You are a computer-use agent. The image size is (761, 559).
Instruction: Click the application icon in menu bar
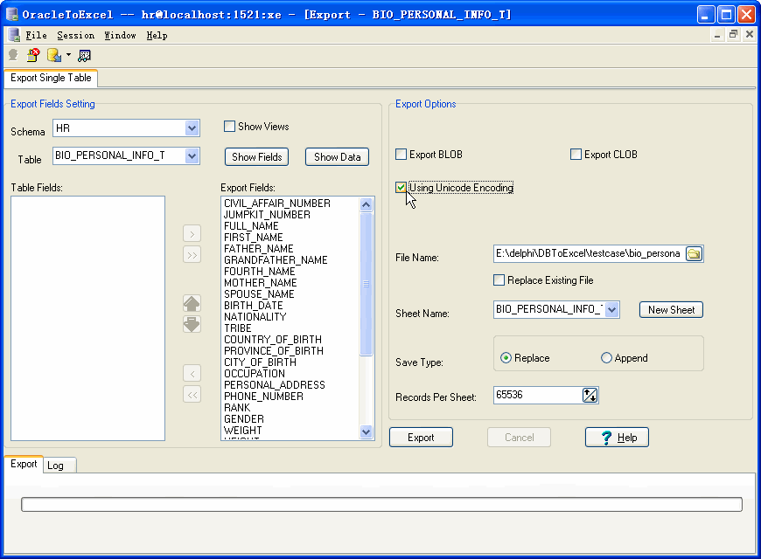click(x=14, y=35)
